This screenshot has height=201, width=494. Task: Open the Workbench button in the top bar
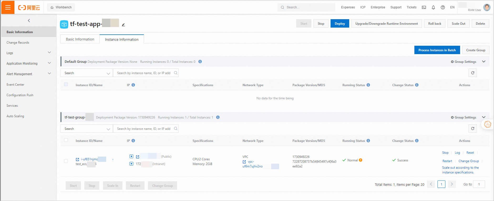pyautogui.click(x=61, y=7)
